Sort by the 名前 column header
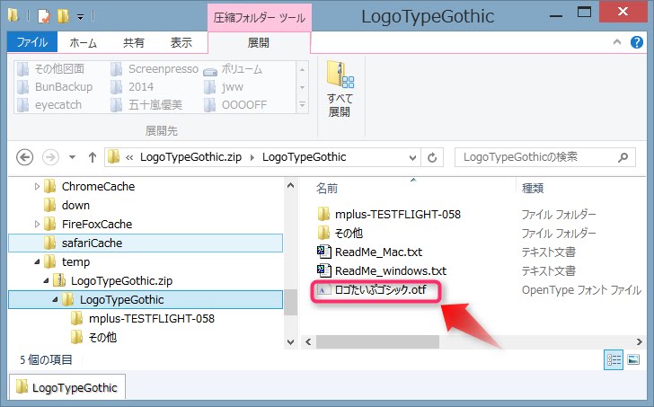Screen dimensions: 654x407 pyautogui.click(x=327, y=189)
